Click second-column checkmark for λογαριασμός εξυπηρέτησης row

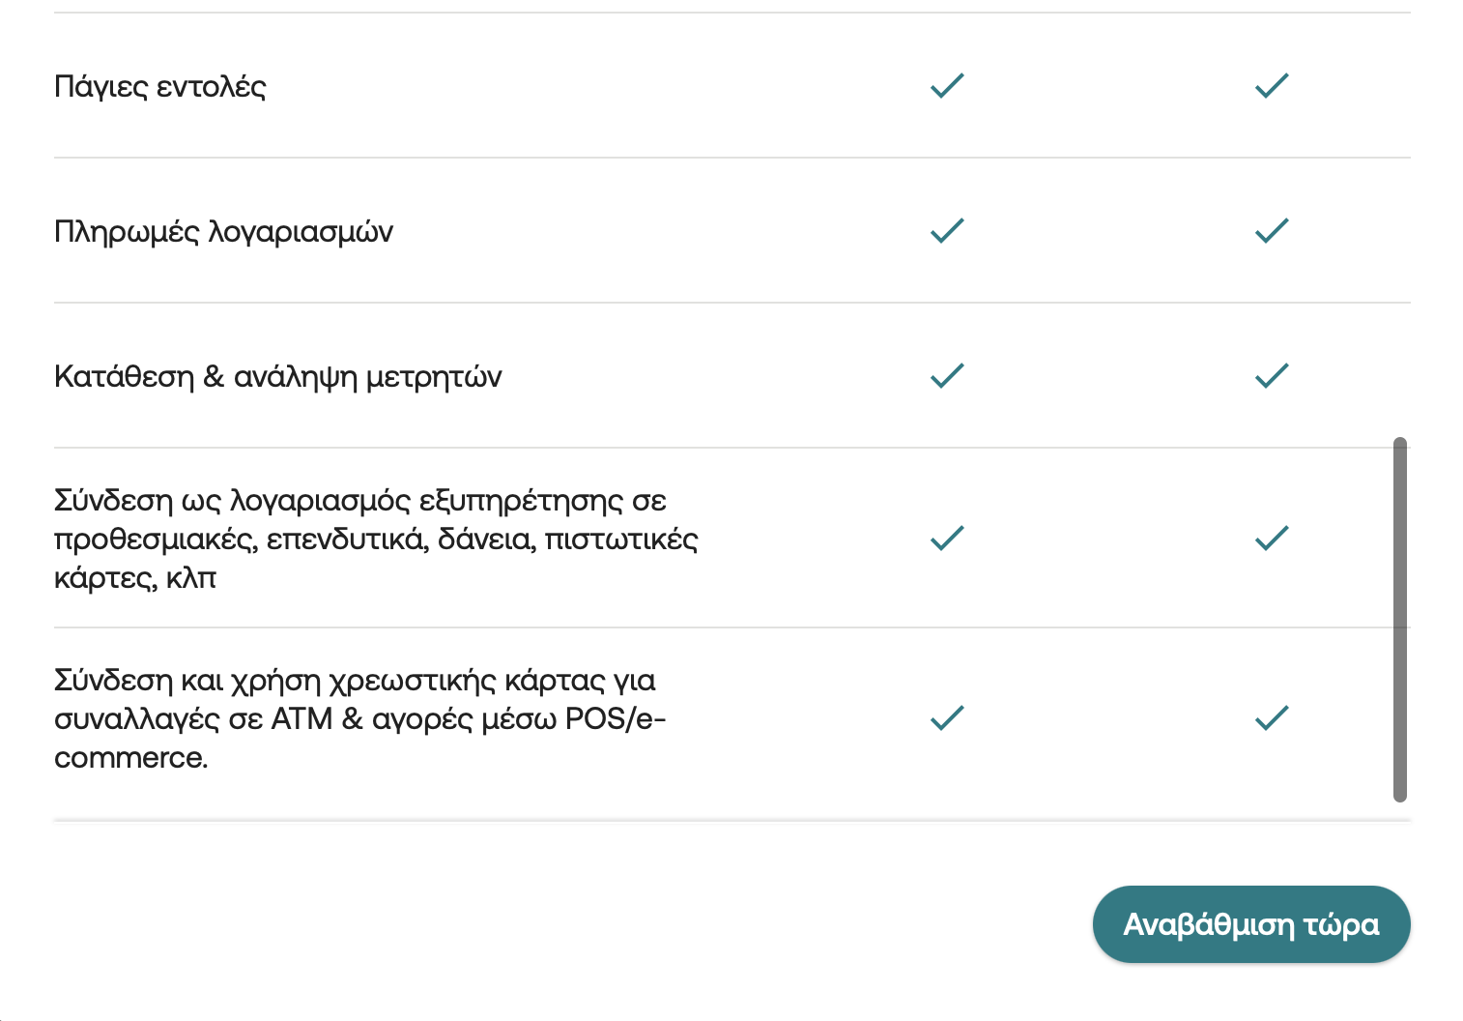[x=1272, y=538]
